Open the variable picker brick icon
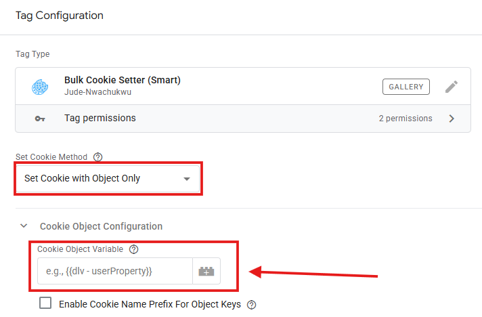The image size is (482, 317). [x=206, y=272]
